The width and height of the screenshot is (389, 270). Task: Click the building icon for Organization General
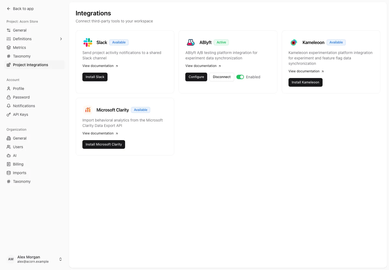click(x=9, y=138)
